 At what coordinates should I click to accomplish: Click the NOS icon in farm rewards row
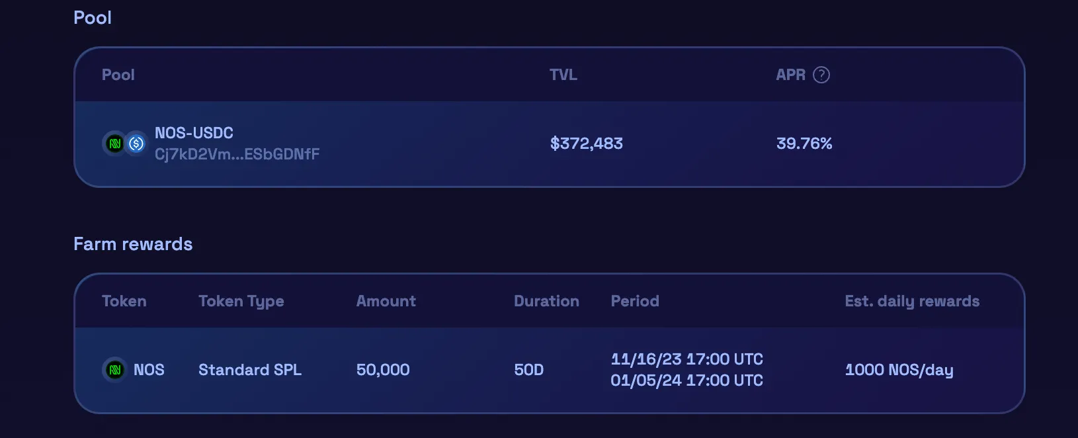115,370
